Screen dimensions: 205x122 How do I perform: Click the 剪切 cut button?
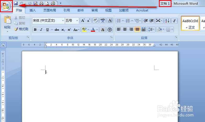tap(20, 17)
